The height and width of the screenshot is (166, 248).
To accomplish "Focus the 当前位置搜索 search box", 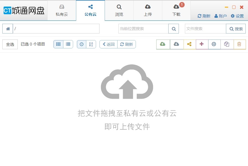I will pos(143,29).
